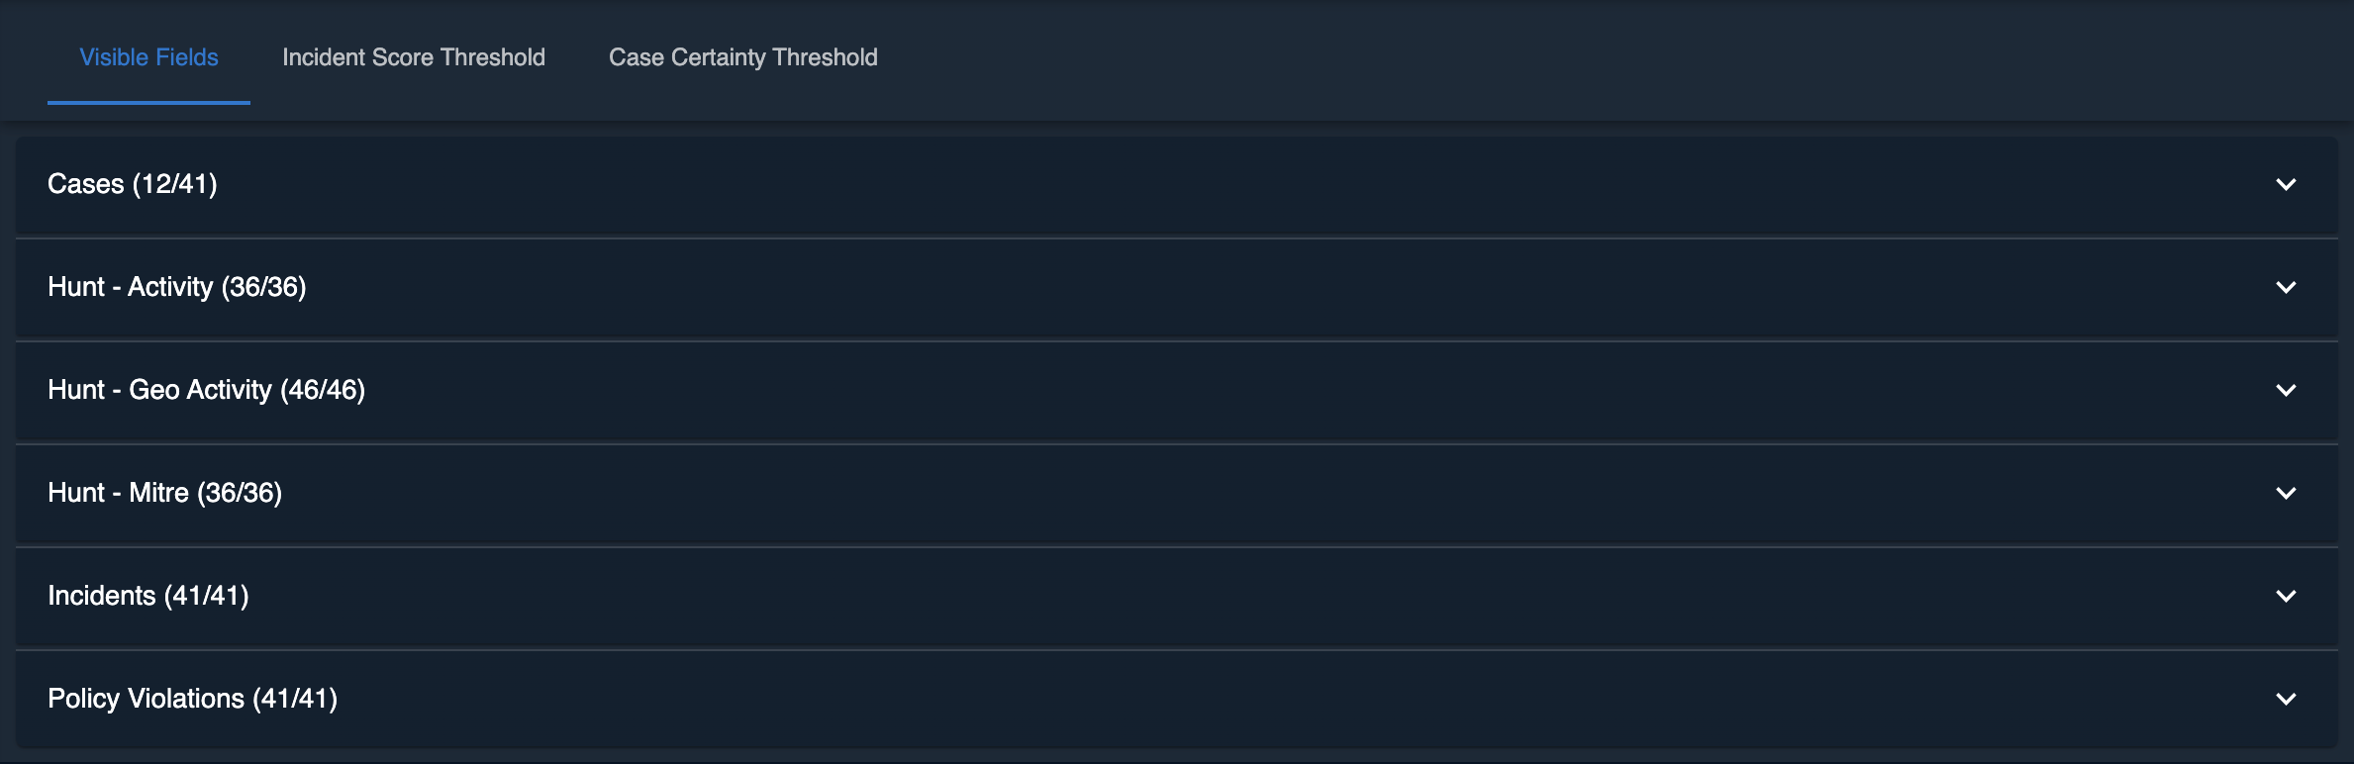Expand the Incidents section title
This screenshot has height=764, width=2354.
(102, 596)
